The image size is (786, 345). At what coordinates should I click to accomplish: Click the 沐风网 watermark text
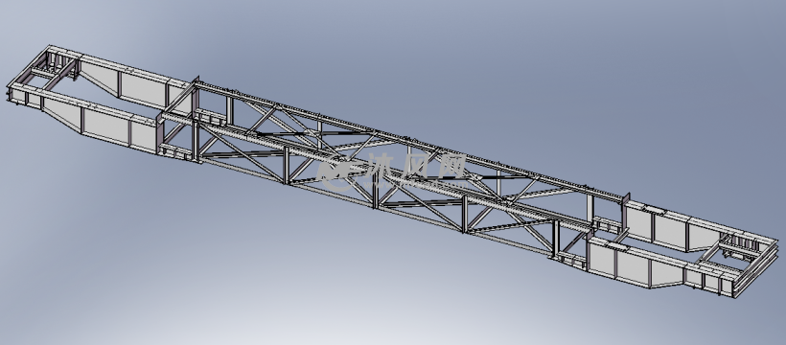(x=417, y=166)
